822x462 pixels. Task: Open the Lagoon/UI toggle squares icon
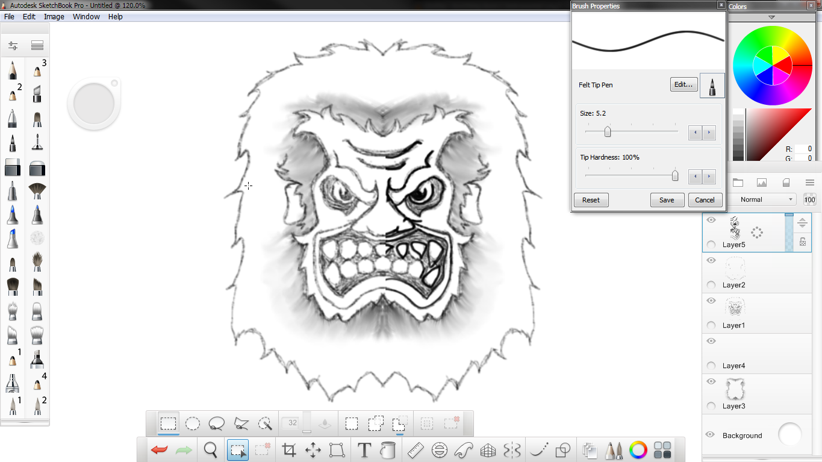(x=662, y=450)
